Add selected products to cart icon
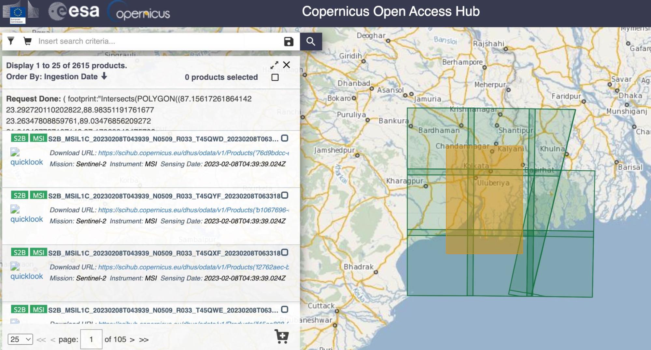This screenshot has height=350, width=651. click(x=282, y=336)
